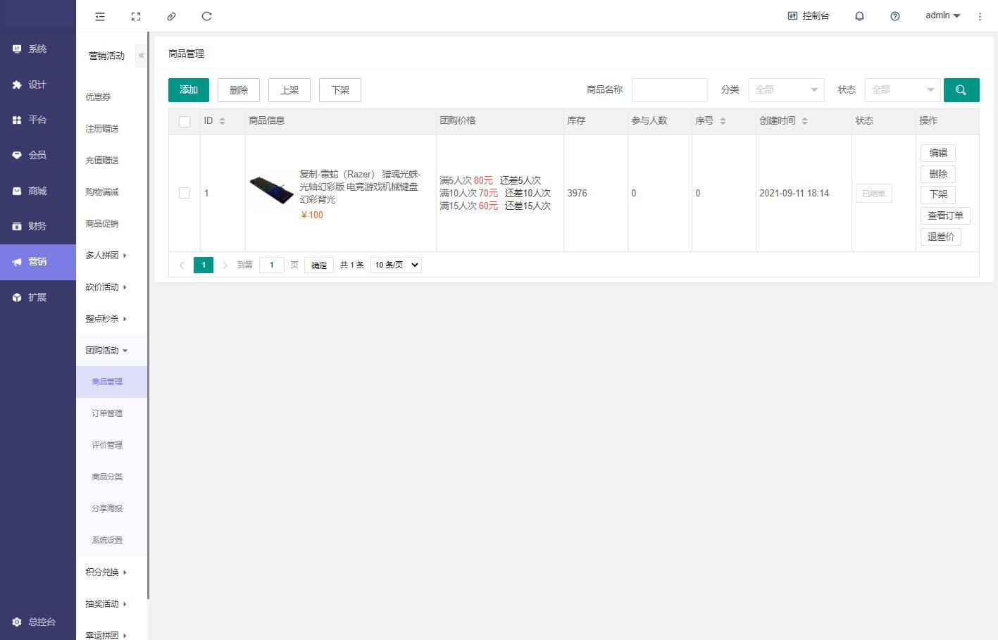Tick the checkbox for product row 1

185,193
